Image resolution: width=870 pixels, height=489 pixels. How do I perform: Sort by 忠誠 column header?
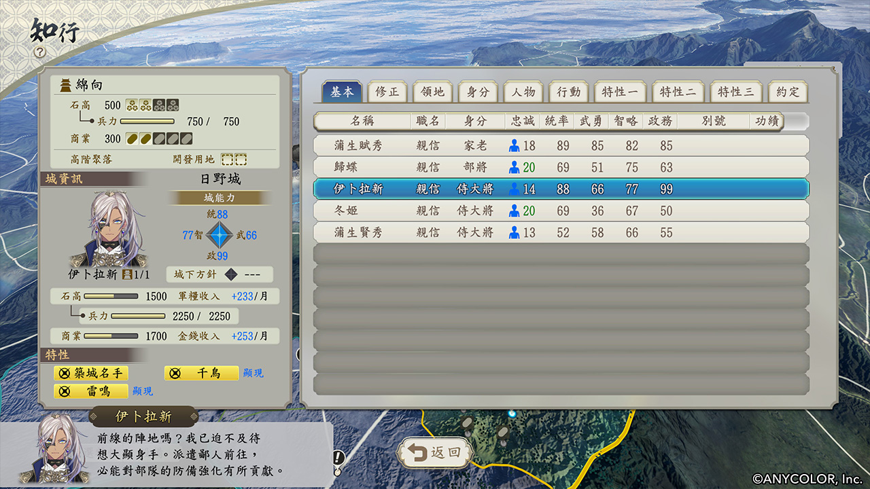point(523,121)
